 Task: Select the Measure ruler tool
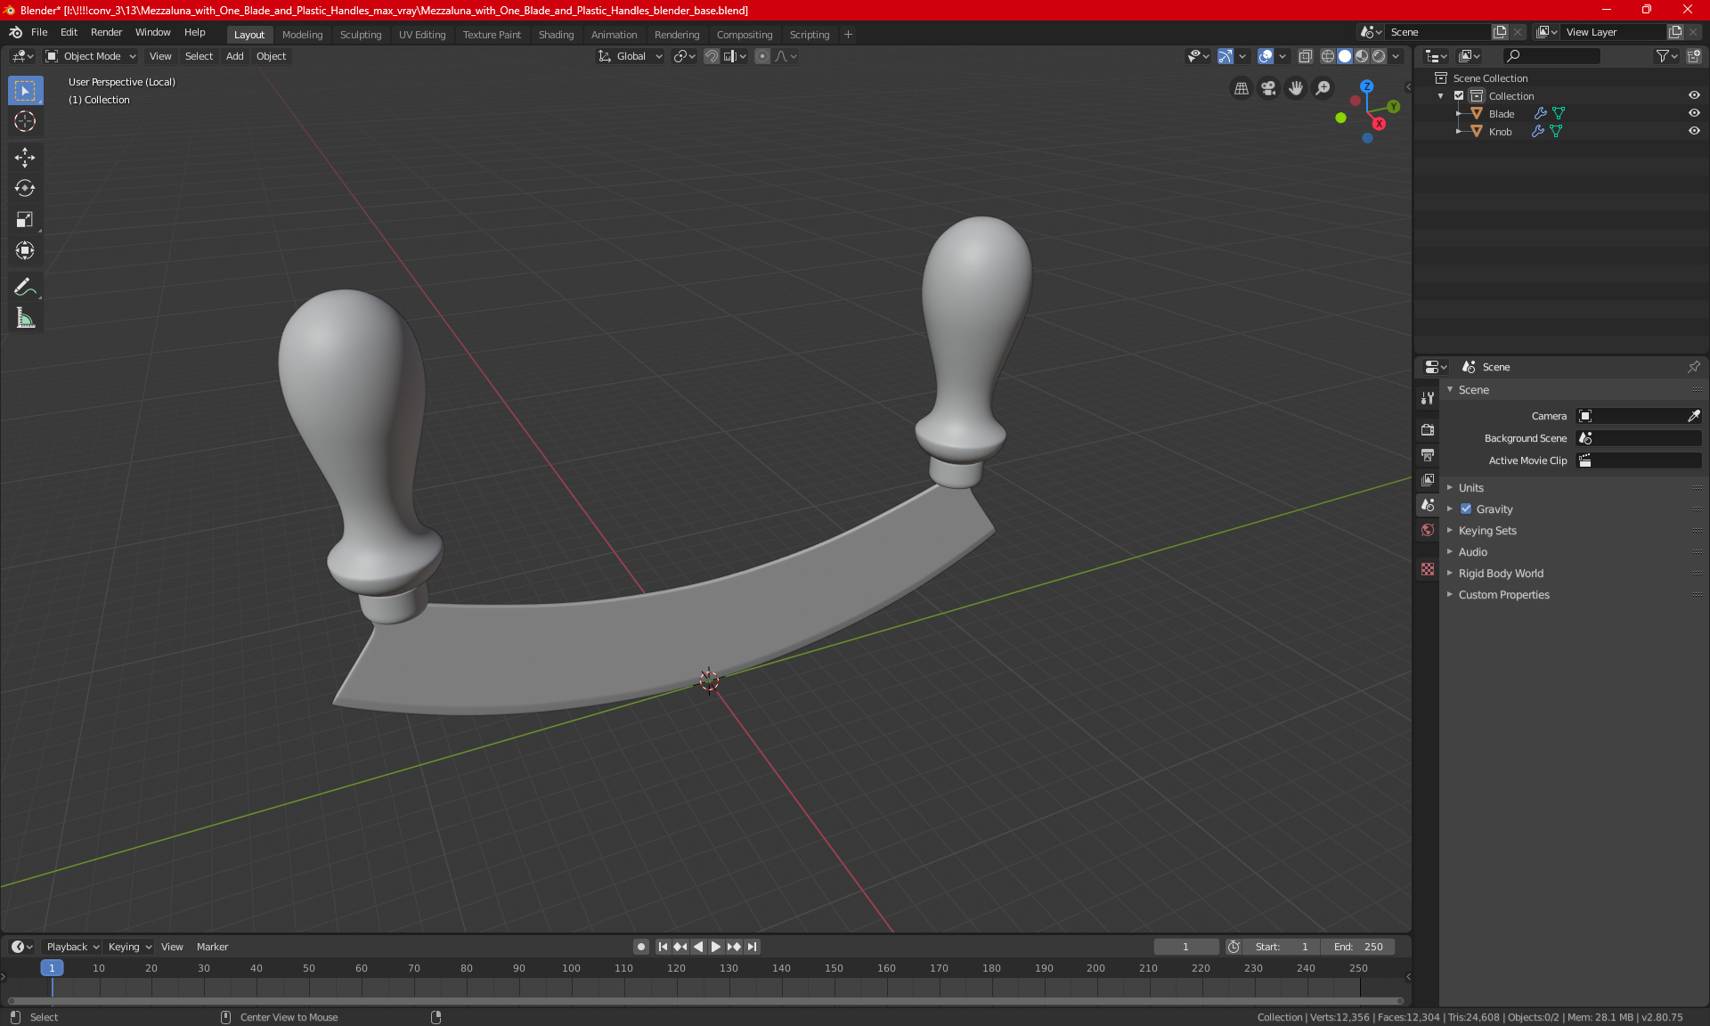coord(25,318)
